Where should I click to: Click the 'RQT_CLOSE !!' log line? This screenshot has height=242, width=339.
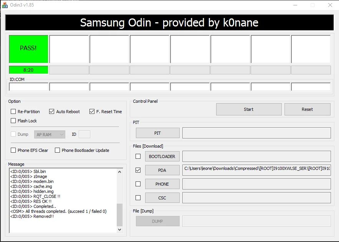pos(35,196)
